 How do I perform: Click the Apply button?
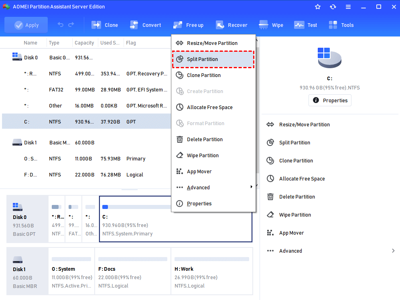point(26,25)
